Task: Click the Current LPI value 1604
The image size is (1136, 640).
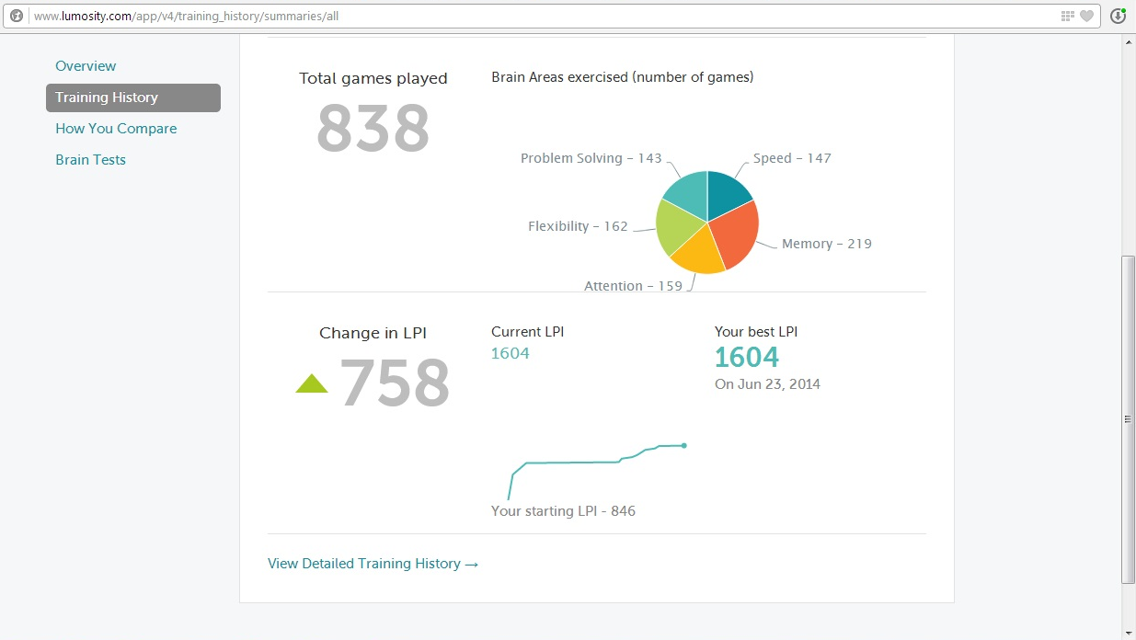Action: point(510,352)
